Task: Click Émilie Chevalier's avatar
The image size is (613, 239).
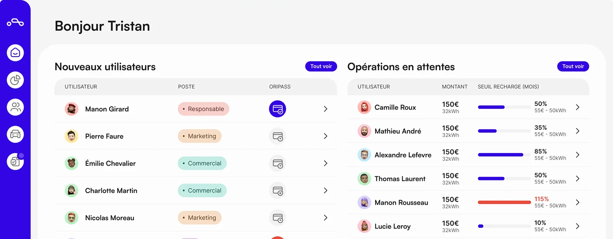Action: tap(71, 163)
